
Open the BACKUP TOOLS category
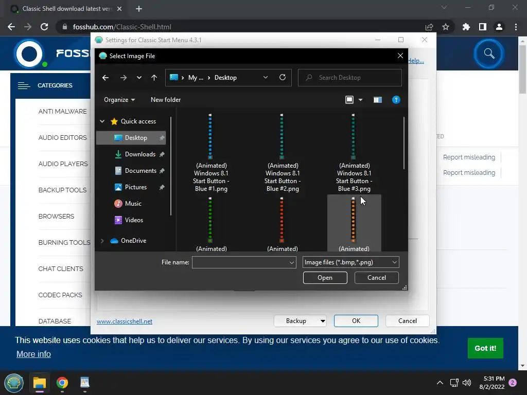62,190
